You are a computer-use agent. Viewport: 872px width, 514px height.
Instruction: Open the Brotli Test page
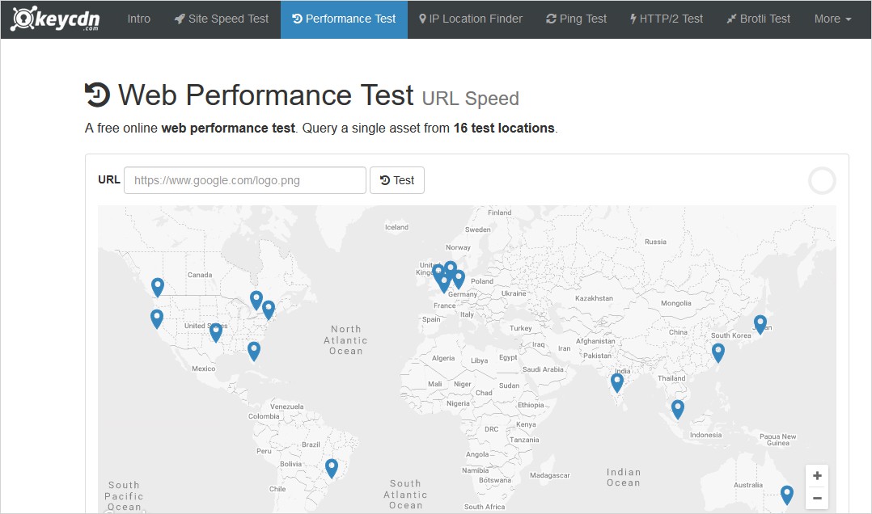point(758,19)
